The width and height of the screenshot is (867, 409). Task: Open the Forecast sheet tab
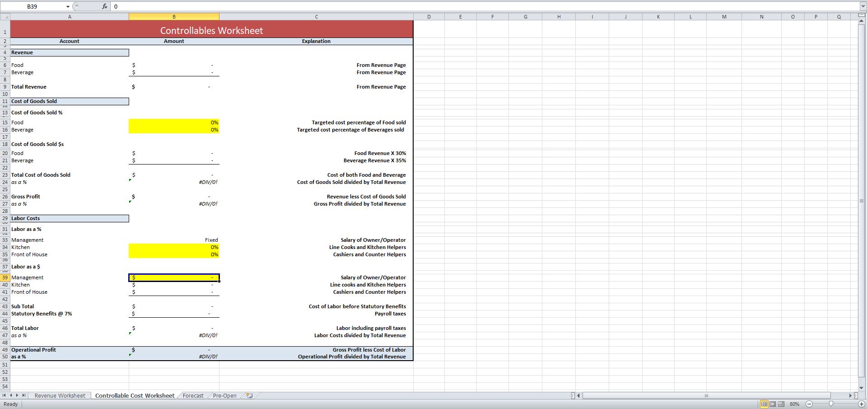tap(193, 395)
